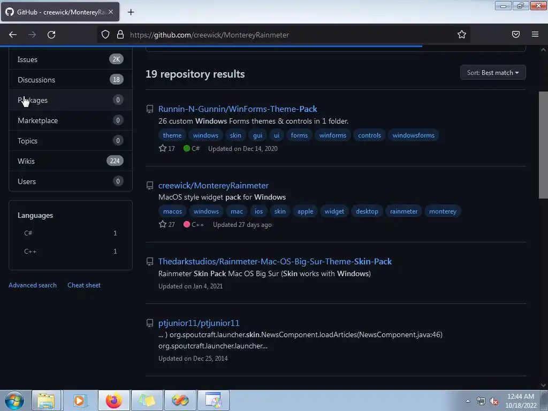The image size is (548, 411).
Task: Click the 'apple' topic tag
Action: point(305,211)
